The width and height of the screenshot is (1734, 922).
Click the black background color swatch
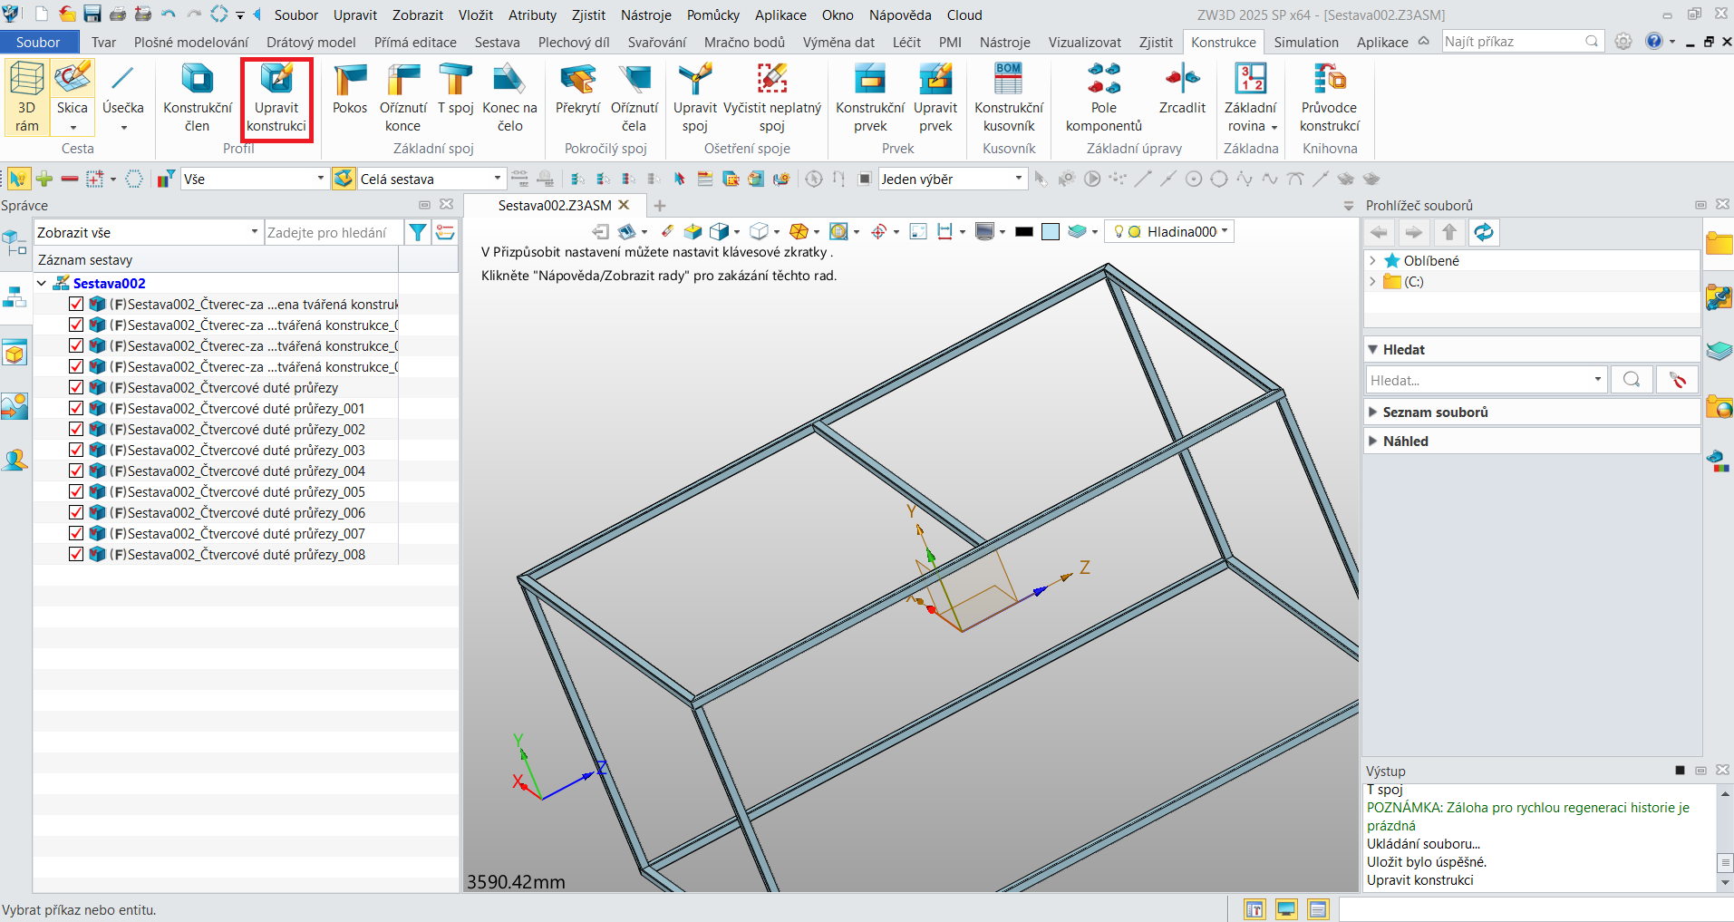click(1024, 232)
